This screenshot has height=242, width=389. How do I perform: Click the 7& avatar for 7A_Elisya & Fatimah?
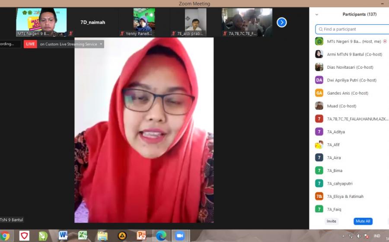click(319, 196)
